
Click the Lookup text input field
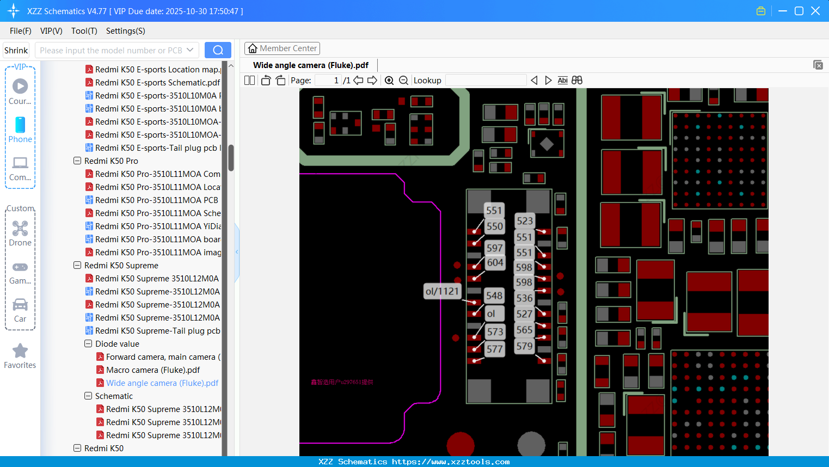(486, 81)
